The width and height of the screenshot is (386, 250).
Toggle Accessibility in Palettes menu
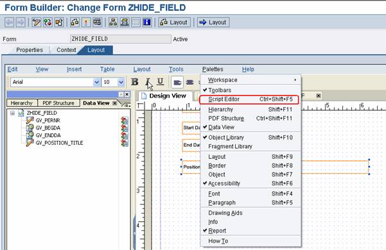pyautogui.click(x=251, y=183)
